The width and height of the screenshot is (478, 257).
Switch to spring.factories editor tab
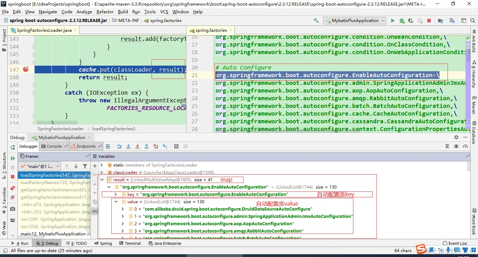(211, 30)
